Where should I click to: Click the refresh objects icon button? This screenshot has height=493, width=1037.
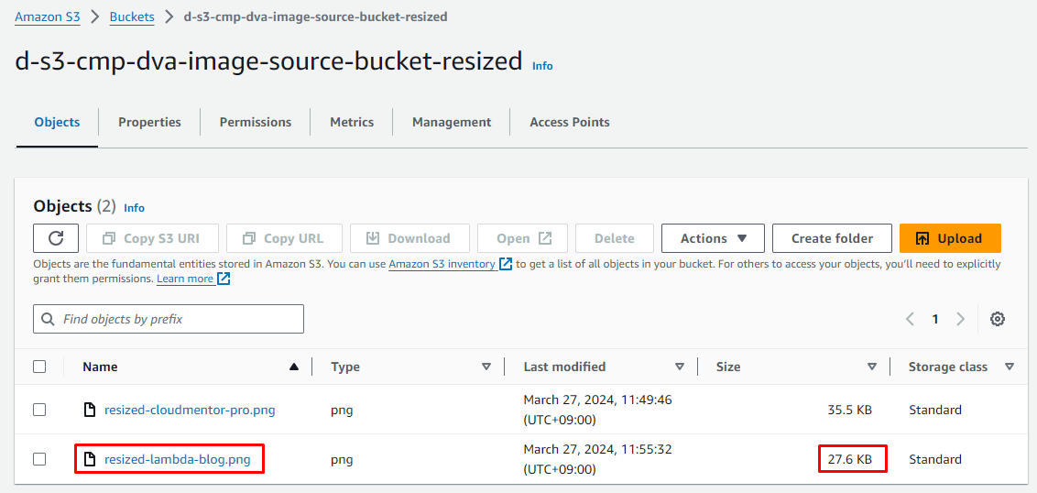tap(56, 238)
